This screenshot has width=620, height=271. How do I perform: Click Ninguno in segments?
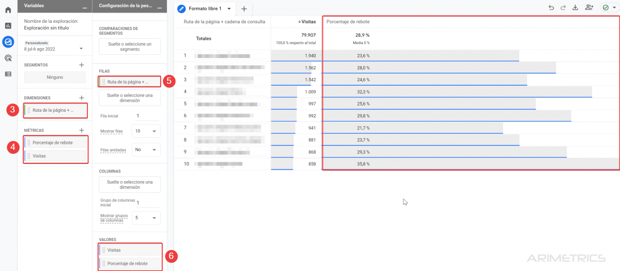click(x=55, y=77)
